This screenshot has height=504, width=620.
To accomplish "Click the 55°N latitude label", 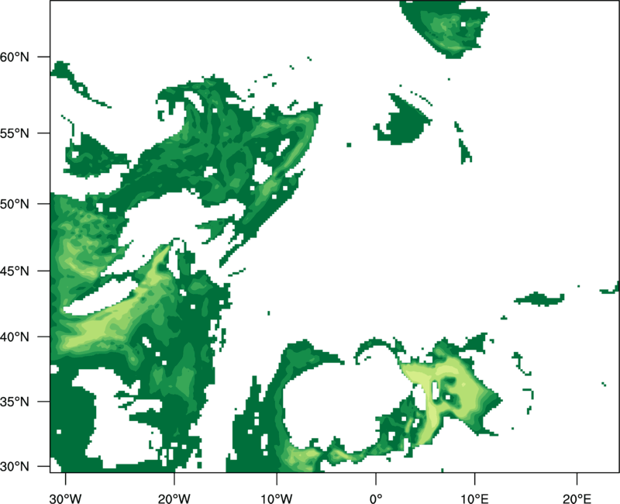I will [x=15, y=133].
